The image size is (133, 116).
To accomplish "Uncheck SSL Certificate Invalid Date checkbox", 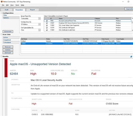I will (47, 30).
